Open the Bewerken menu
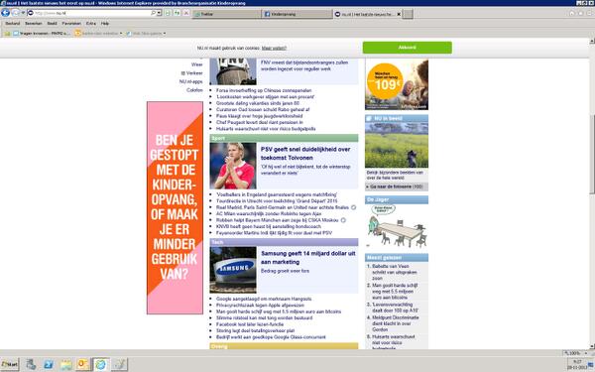Viewport: 595px width, 372px height. click(x=34, y=23)
